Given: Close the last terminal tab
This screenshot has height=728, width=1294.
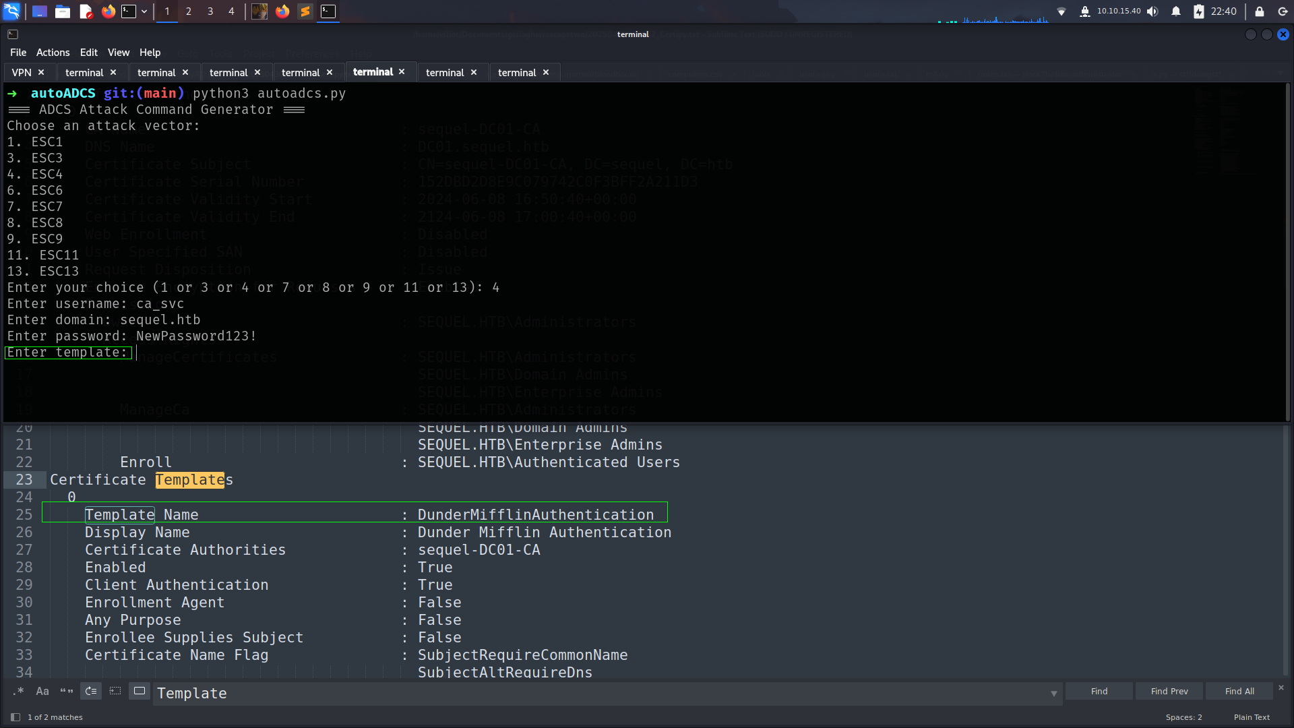Looking at the screenshot, I should coord(546,72).
